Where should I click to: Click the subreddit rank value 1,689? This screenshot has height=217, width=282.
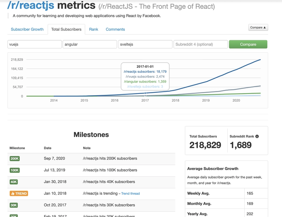241,145
